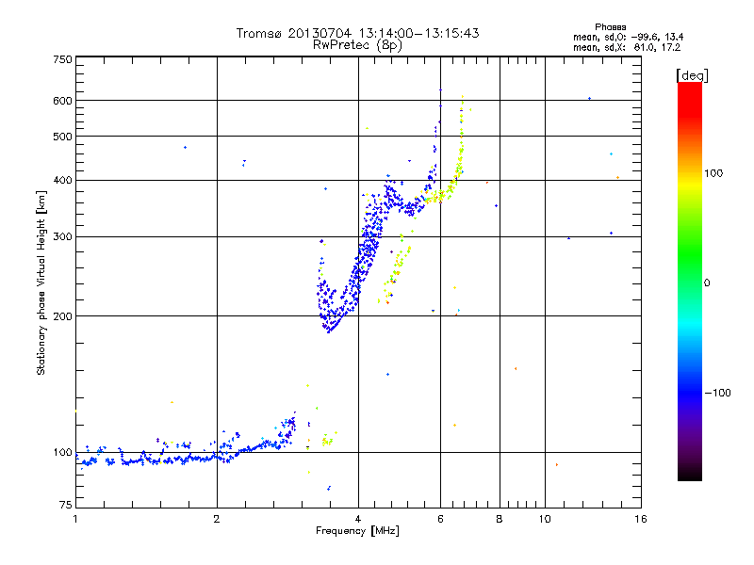Select the 'mean, sd,X: 81.0, 17.2' line

click(x=627, y=47)
